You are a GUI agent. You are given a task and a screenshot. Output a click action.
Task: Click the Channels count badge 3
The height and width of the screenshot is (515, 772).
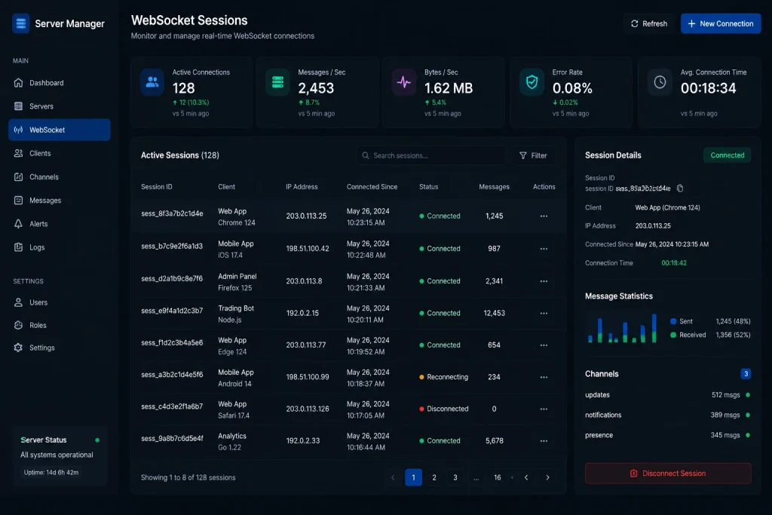[746, 374]
